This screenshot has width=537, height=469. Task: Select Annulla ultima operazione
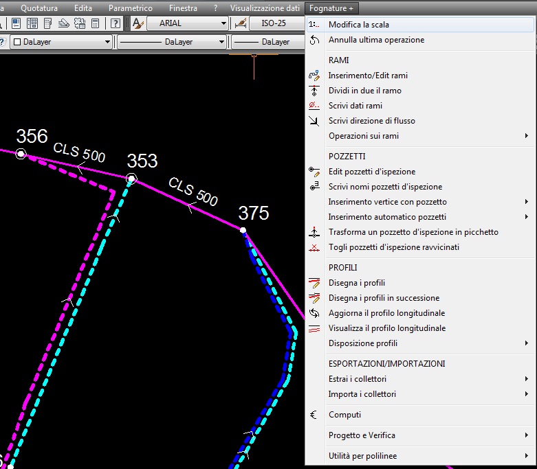click(x=419, y=40)
